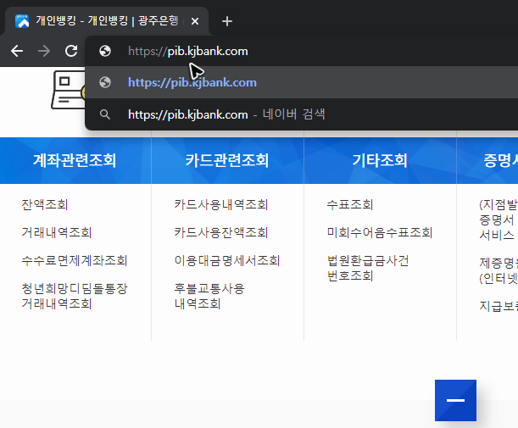Click the card illustration icon

(x=69, y=90)
